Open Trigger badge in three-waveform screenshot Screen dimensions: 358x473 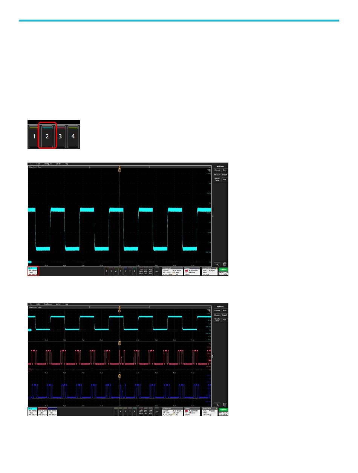(x=192, y=412)
